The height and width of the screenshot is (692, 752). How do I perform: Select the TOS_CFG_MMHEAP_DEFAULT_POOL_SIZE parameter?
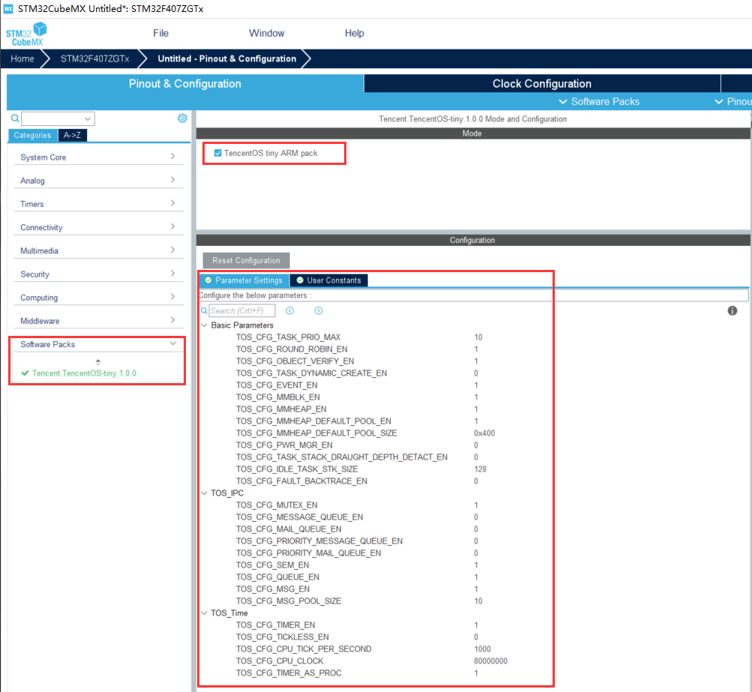[316, 433]
